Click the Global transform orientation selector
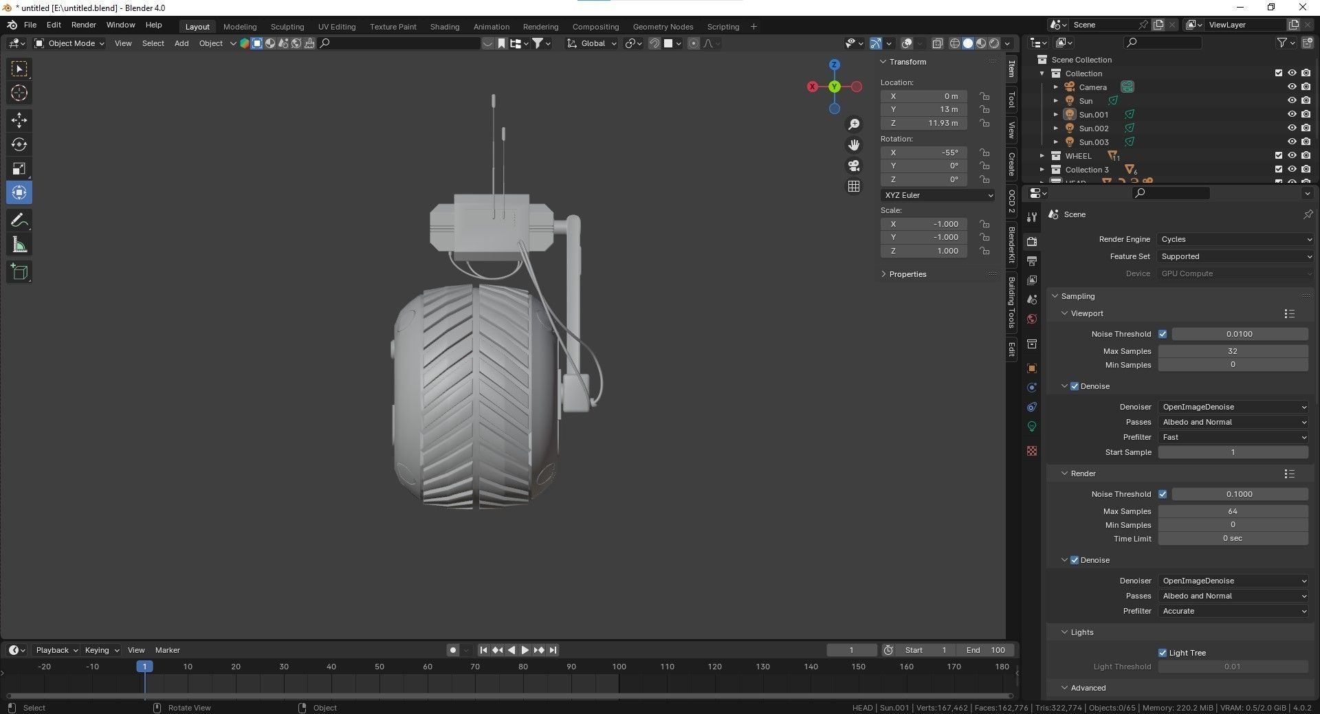Viewport: 1320px width, 714px height. click(x=593, y=43)
